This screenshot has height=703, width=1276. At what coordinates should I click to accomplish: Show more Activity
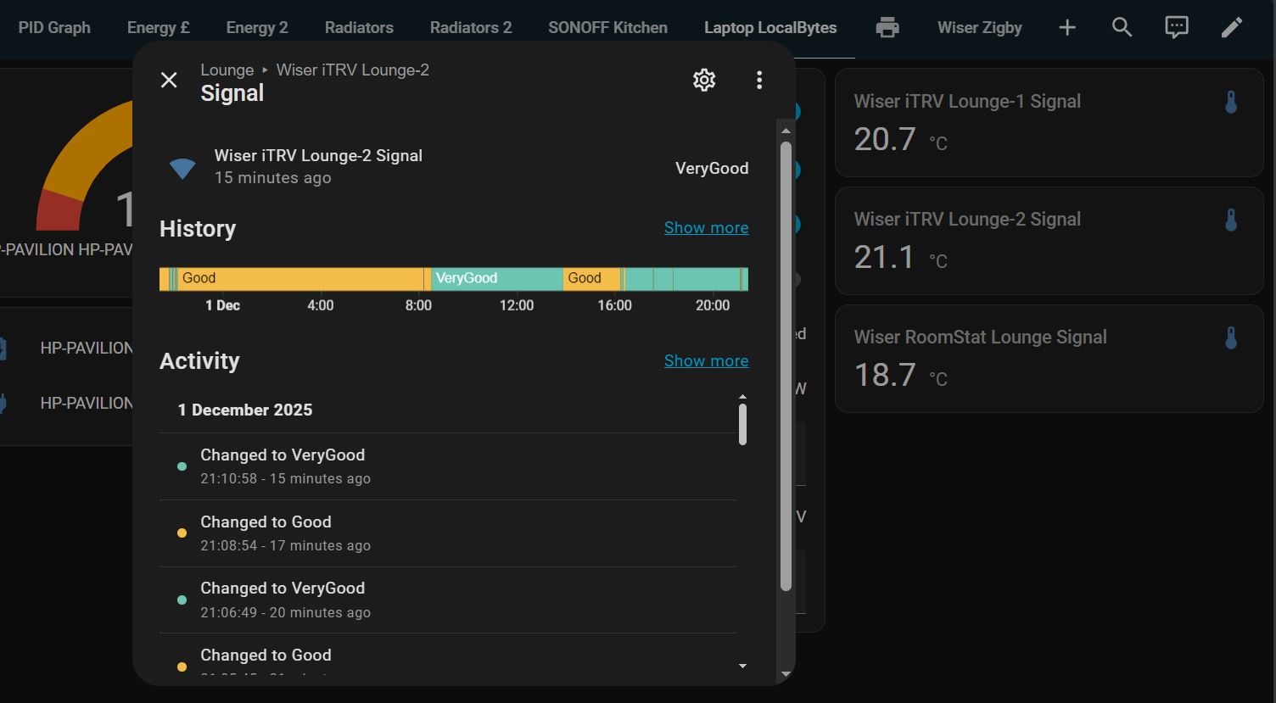[706, 361]
